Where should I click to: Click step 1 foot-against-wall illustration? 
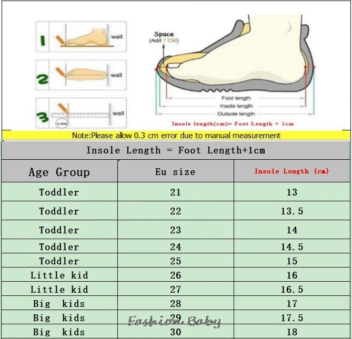pos(81,37)
